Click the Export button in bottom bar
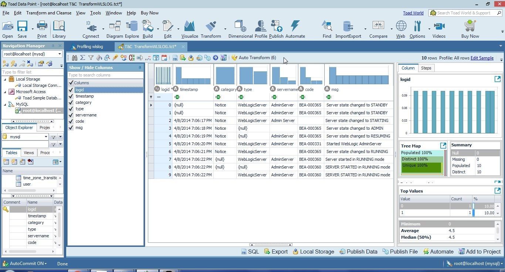This screenshot has height=272, width=505. (x=276, y=252)
